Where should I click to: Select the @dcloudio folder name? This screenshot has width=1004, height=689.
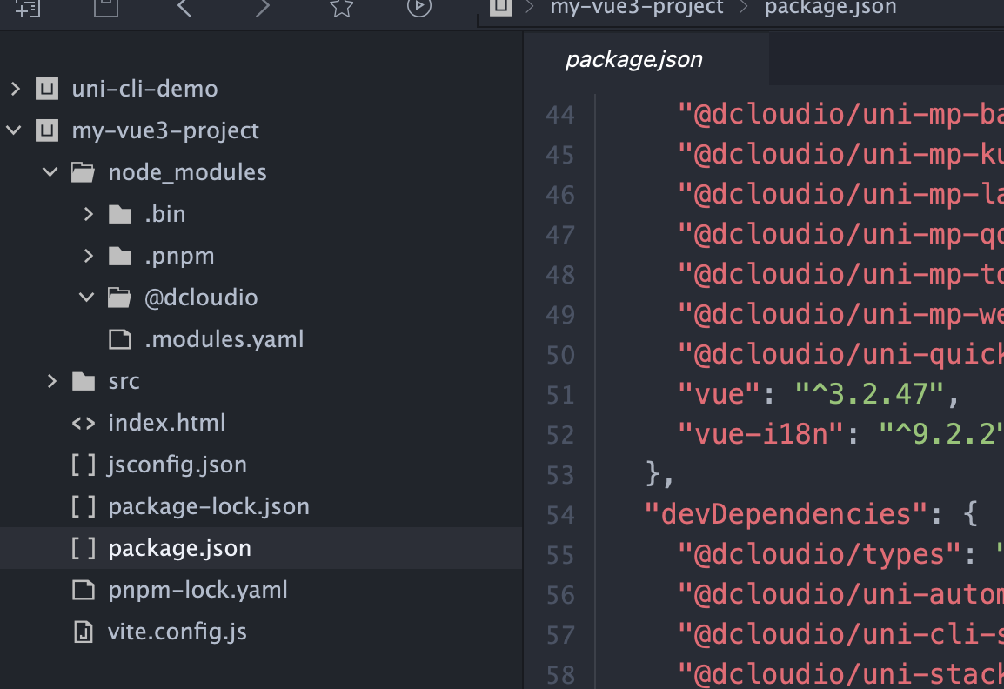pos(201,298)
